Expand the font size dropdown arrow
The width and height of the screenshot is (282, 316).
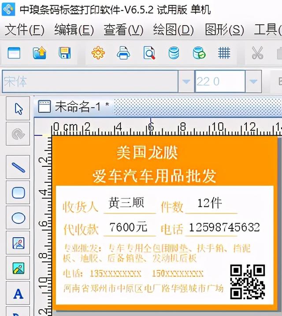point(253,81)
